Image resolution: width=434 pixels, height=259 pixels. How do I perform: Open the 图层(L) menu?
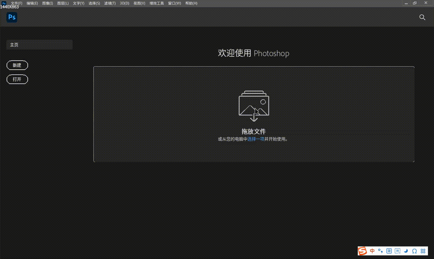[63, 3]
